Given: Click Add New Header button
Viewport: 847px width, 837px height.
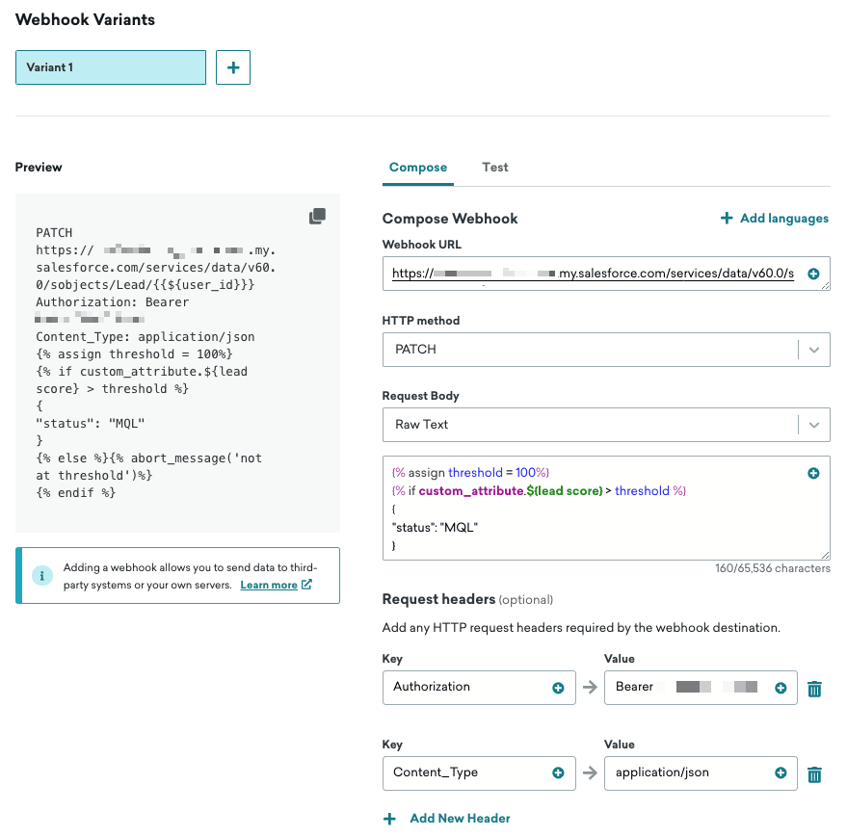Looking at the screenshot, I should tap(460, 819).
